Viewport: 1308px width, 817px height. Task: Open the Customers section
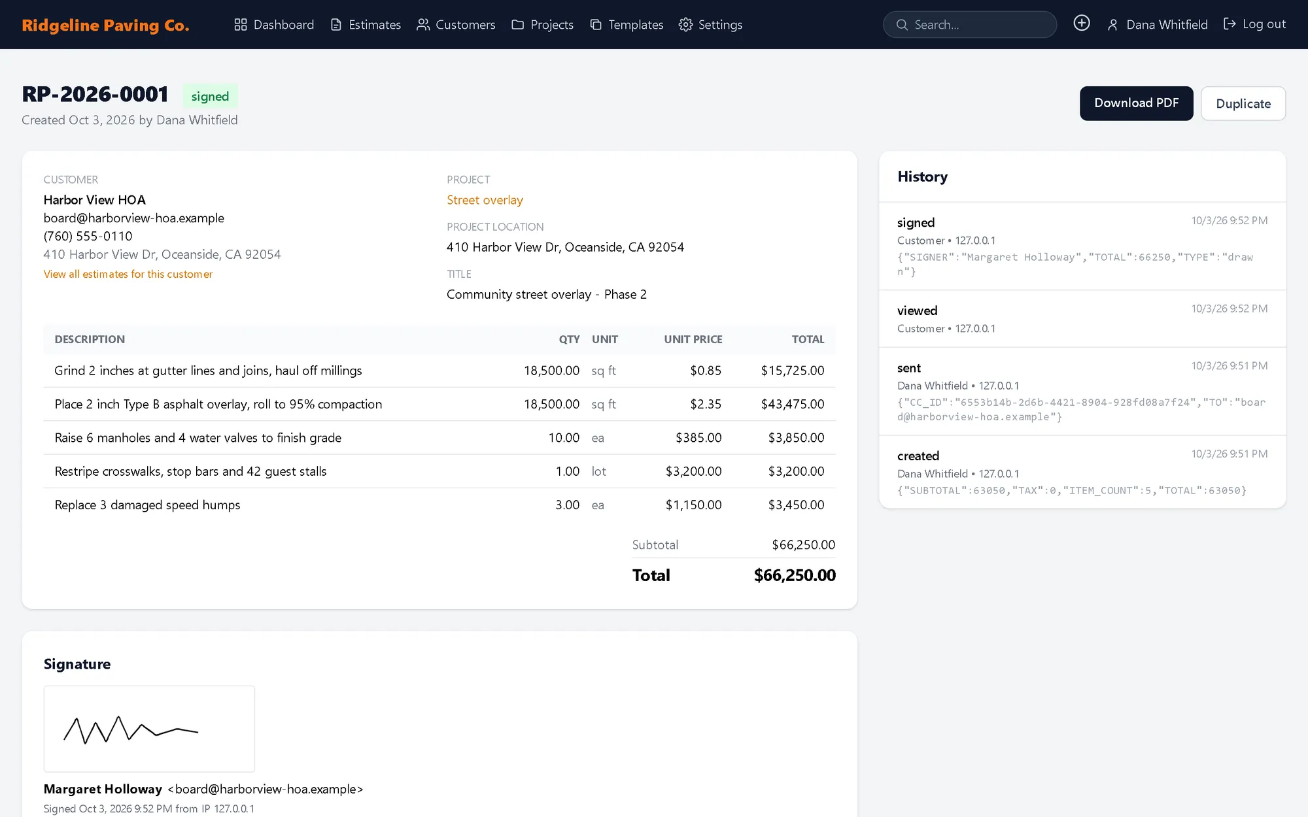(x=456, y=25)
